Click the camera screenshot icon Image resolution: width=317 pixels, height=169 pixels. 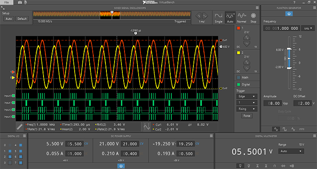click(20, 2)
